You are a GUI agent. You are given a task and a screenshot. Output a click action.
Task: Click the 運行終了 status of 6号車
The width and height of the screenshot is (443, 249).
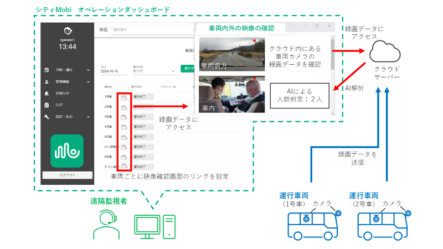point(143,157)
